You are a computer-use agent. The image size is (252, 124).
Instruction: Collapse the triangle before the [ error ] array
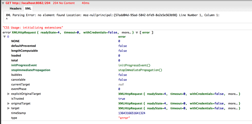pyautogui.click(x=137, y=33)
